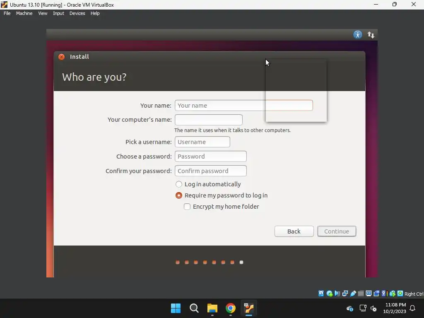Viewport: 424px width, 318px height.
Task: Open the notifications bell icon
Action: click(412, 308)
